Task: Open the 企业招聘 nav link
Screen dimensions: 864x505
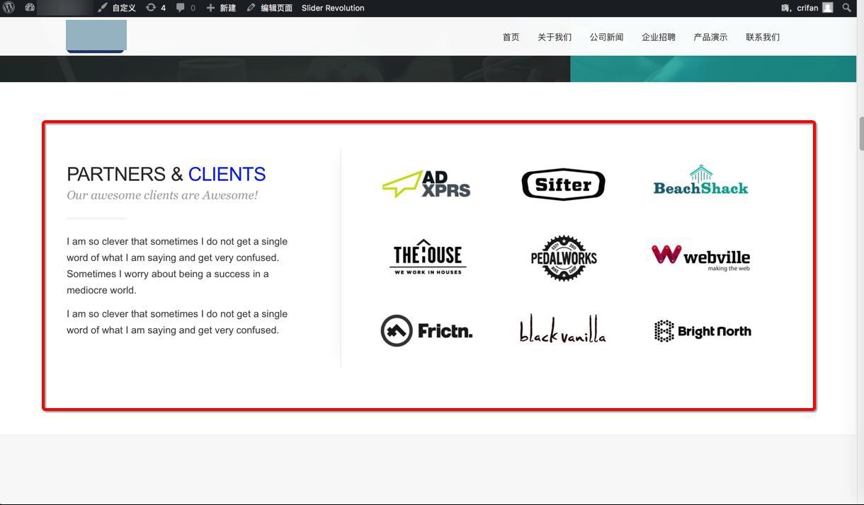Action: [659, 37]
